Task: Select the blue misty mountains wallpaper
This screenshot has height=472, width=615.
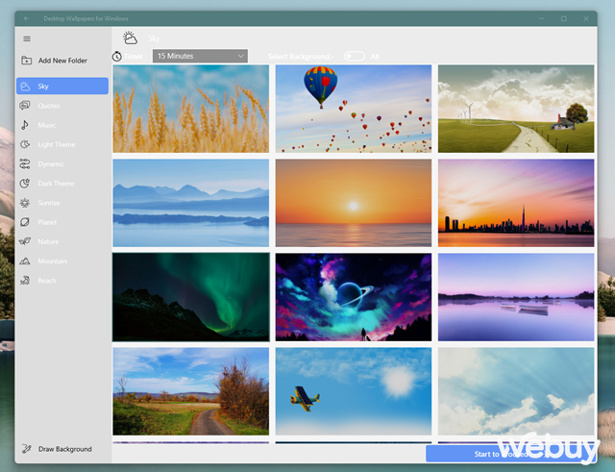Action: pos(191,203)
